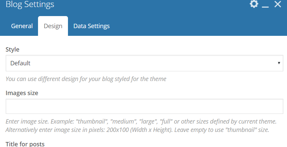The height and width of the screenshot is (147, 287).
Task: Click the 'Enter image size. Example' hint line
Action: click(141, 121)
